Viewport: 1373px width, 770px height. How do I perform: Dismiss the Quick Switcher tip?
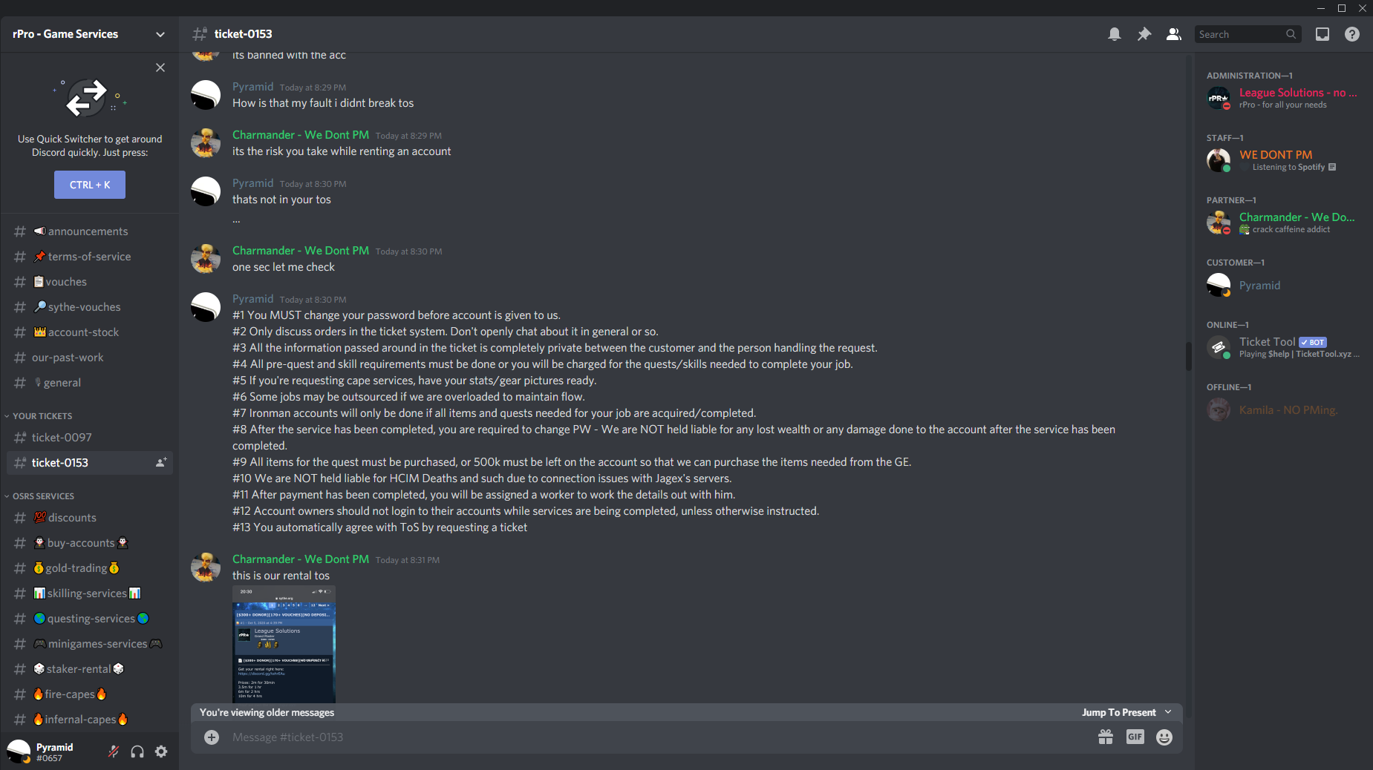pos(160,68)
